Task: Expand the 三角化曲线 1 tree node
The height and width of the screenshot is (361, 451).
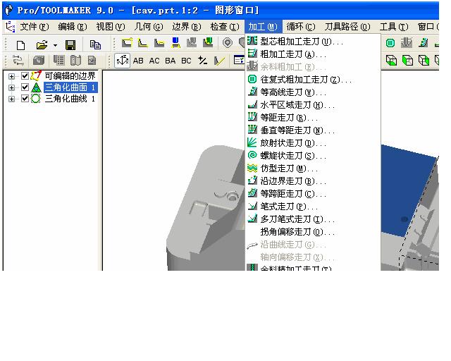Action: (11, 99)
